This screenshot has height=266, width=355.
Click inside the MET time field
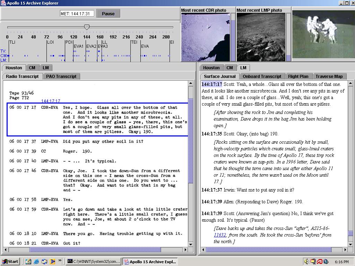(x=77, y=14)
